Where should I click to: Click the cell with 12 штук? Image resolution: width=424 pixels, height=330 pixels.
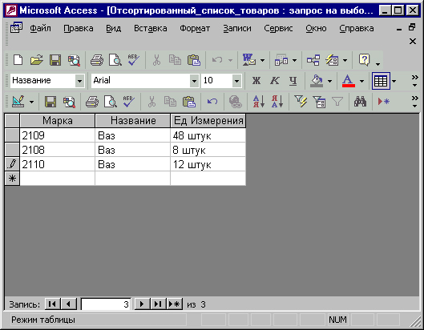click(208, 164)
